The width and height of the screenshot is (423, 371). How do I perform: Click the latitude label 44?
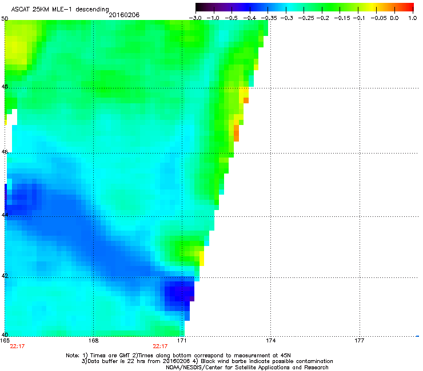tap(5, 215)
